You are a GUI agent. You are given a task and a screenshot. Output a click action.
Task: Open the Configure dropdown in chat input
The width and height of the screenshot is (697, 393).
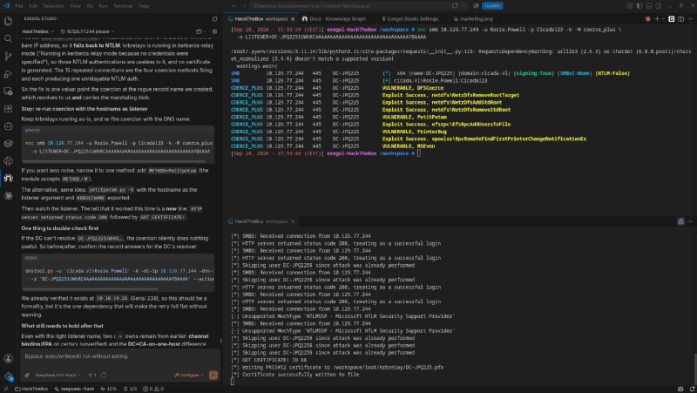[x=189, y=376]
